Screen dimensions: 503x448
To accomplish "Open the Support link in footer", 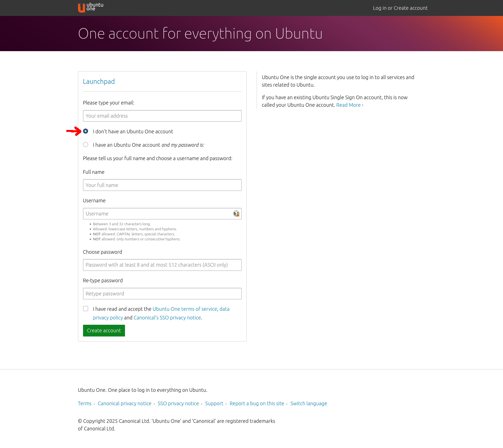I will (x=214, y=404).
